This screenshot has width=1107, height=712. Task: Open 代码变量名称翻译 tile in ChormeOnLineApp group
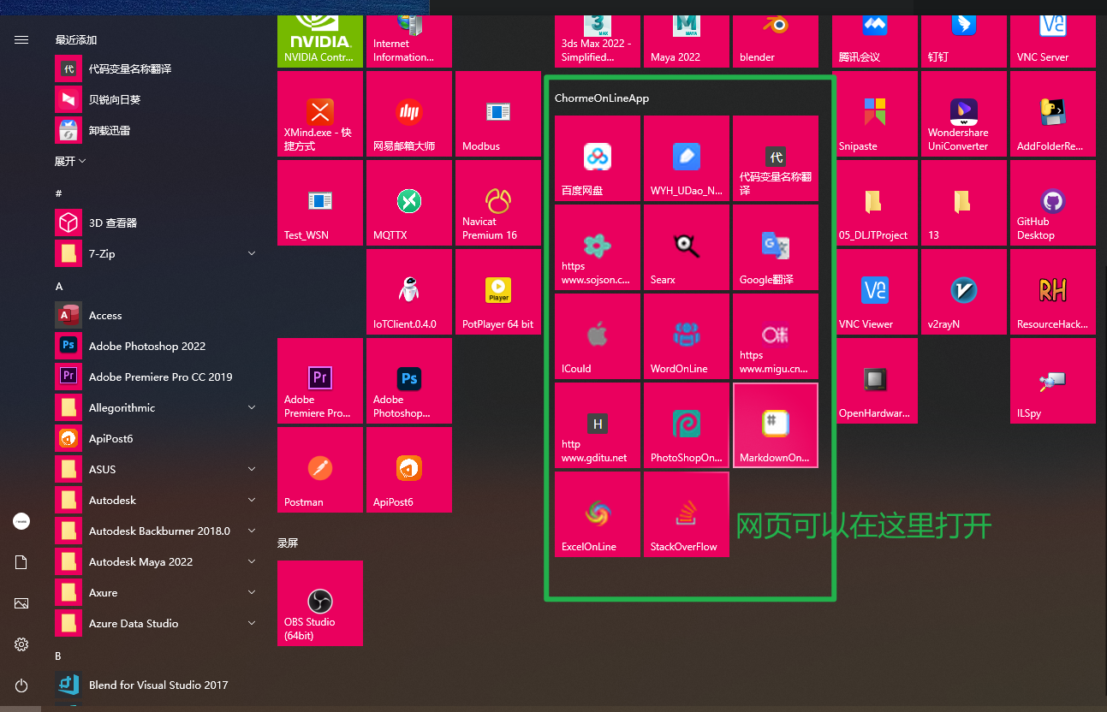[x=776, y=158]
